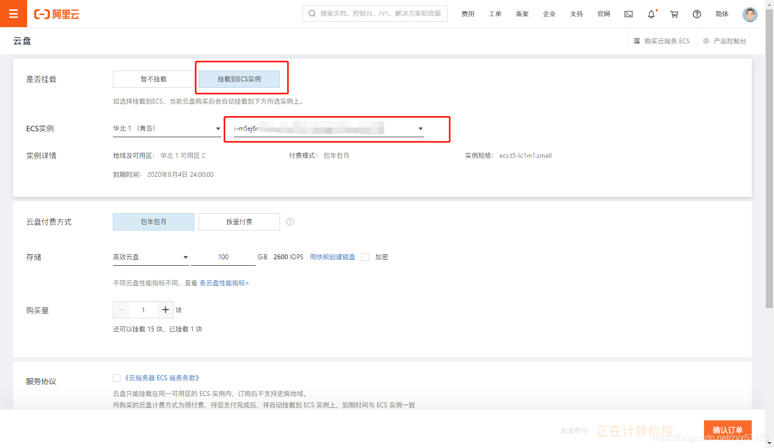This screenshot has height=448, width=774.
Task: Click the 产品控制台 text link
Action: tap(730, 41)
